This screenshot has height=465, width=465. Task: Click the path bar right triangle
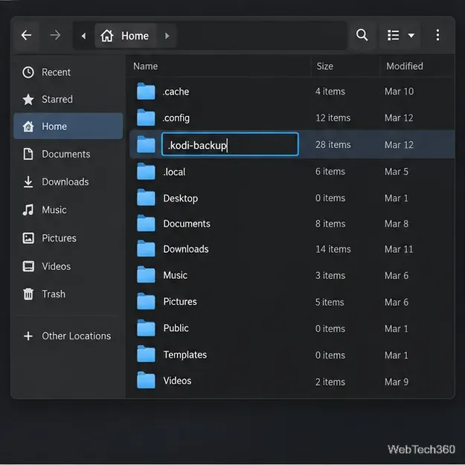tap(167, 36)
